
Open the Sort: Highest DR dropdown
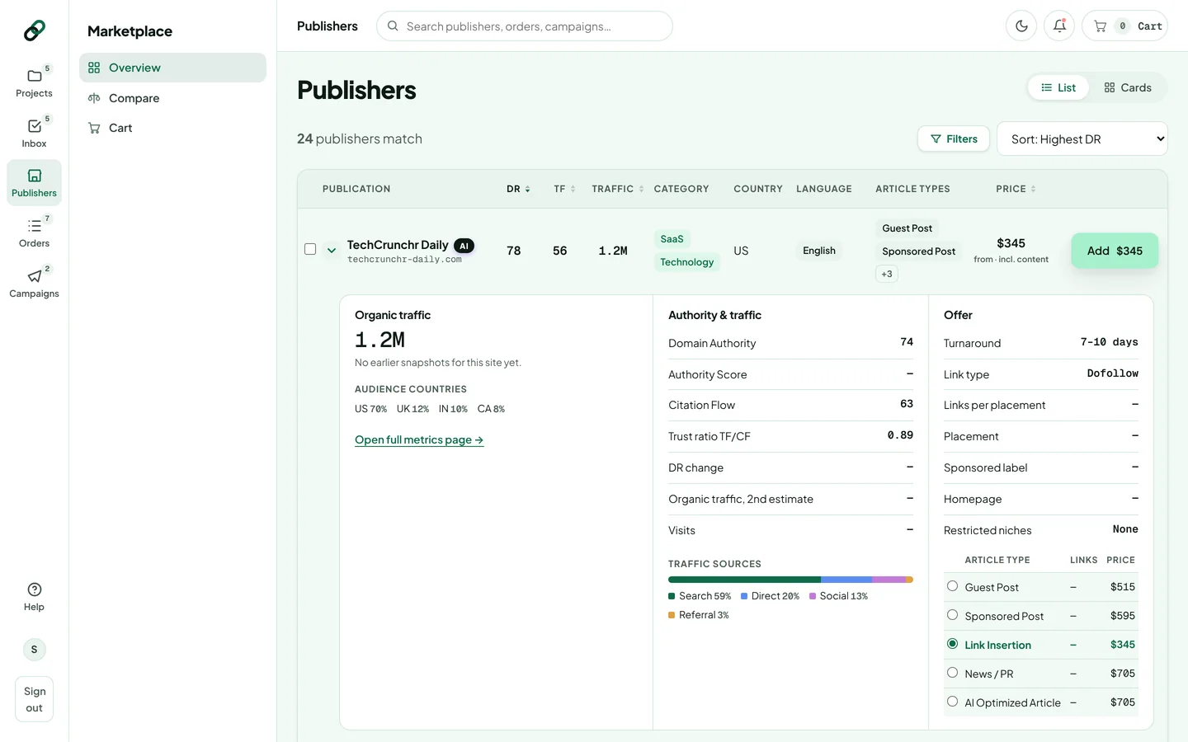(x=1082, y=139)
